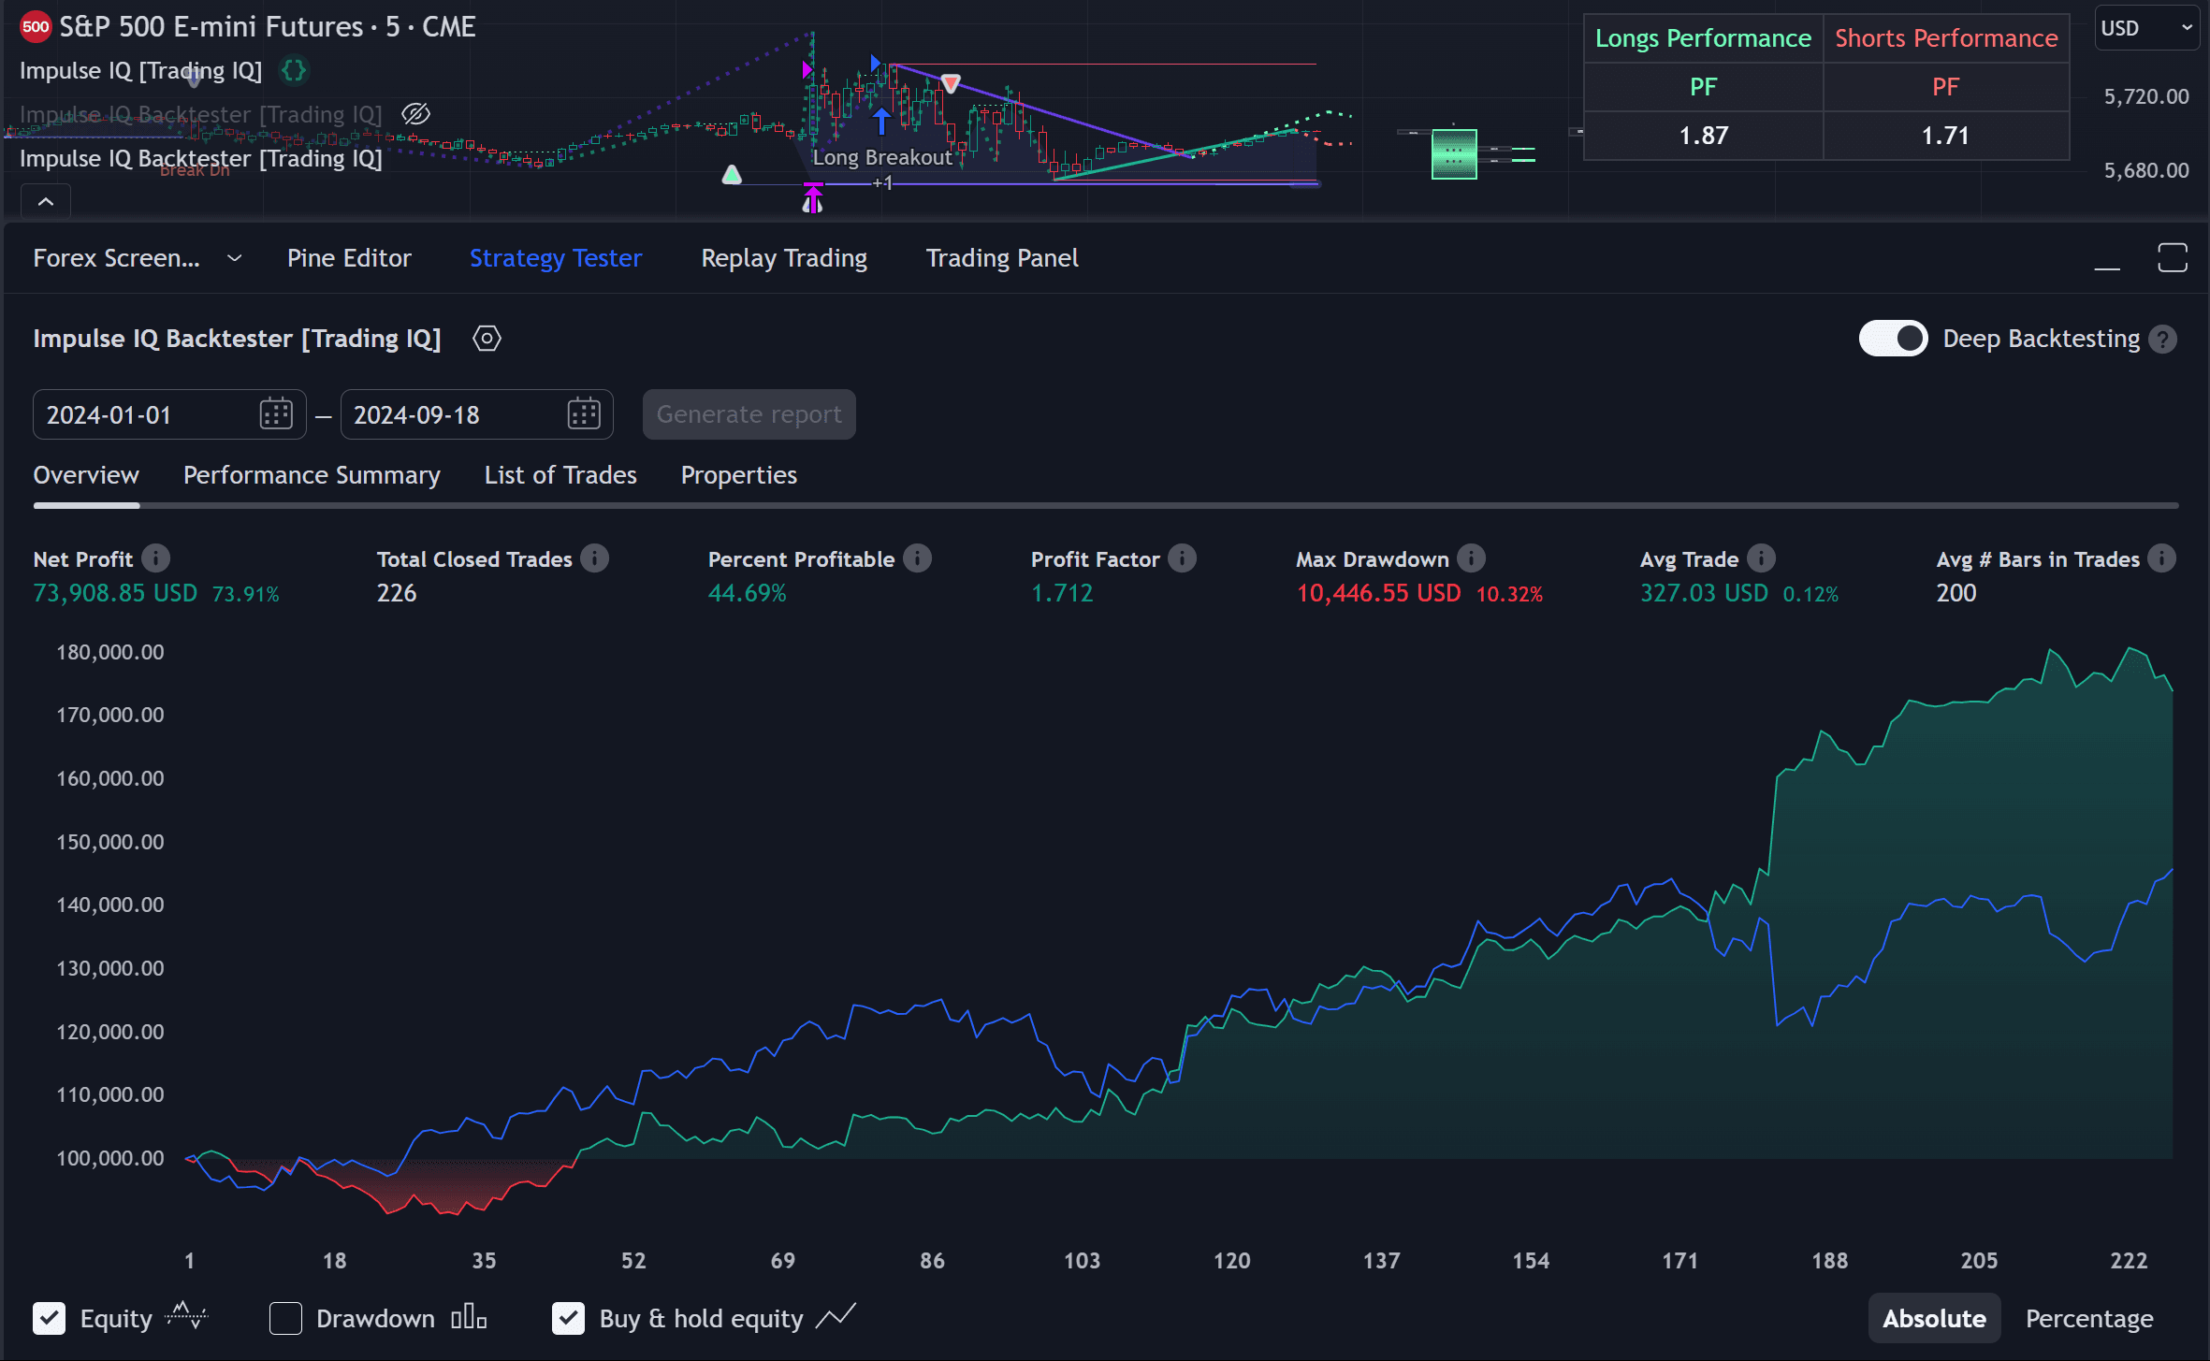Click the Longs Performance table header
The image size is (2210, 1361).
(1703, 38)
